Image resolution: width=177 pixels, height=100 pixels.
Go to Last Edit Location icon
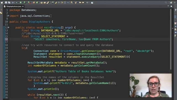coord(80,2)
